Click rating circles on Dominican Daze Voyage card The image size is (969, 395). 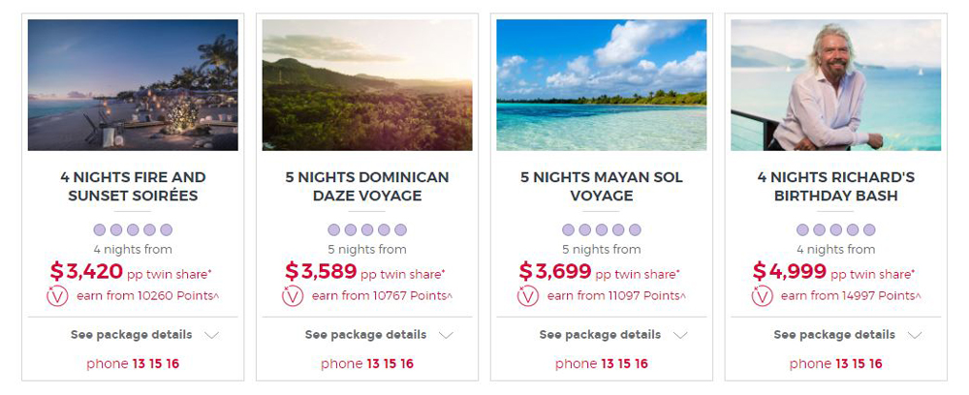367,230
